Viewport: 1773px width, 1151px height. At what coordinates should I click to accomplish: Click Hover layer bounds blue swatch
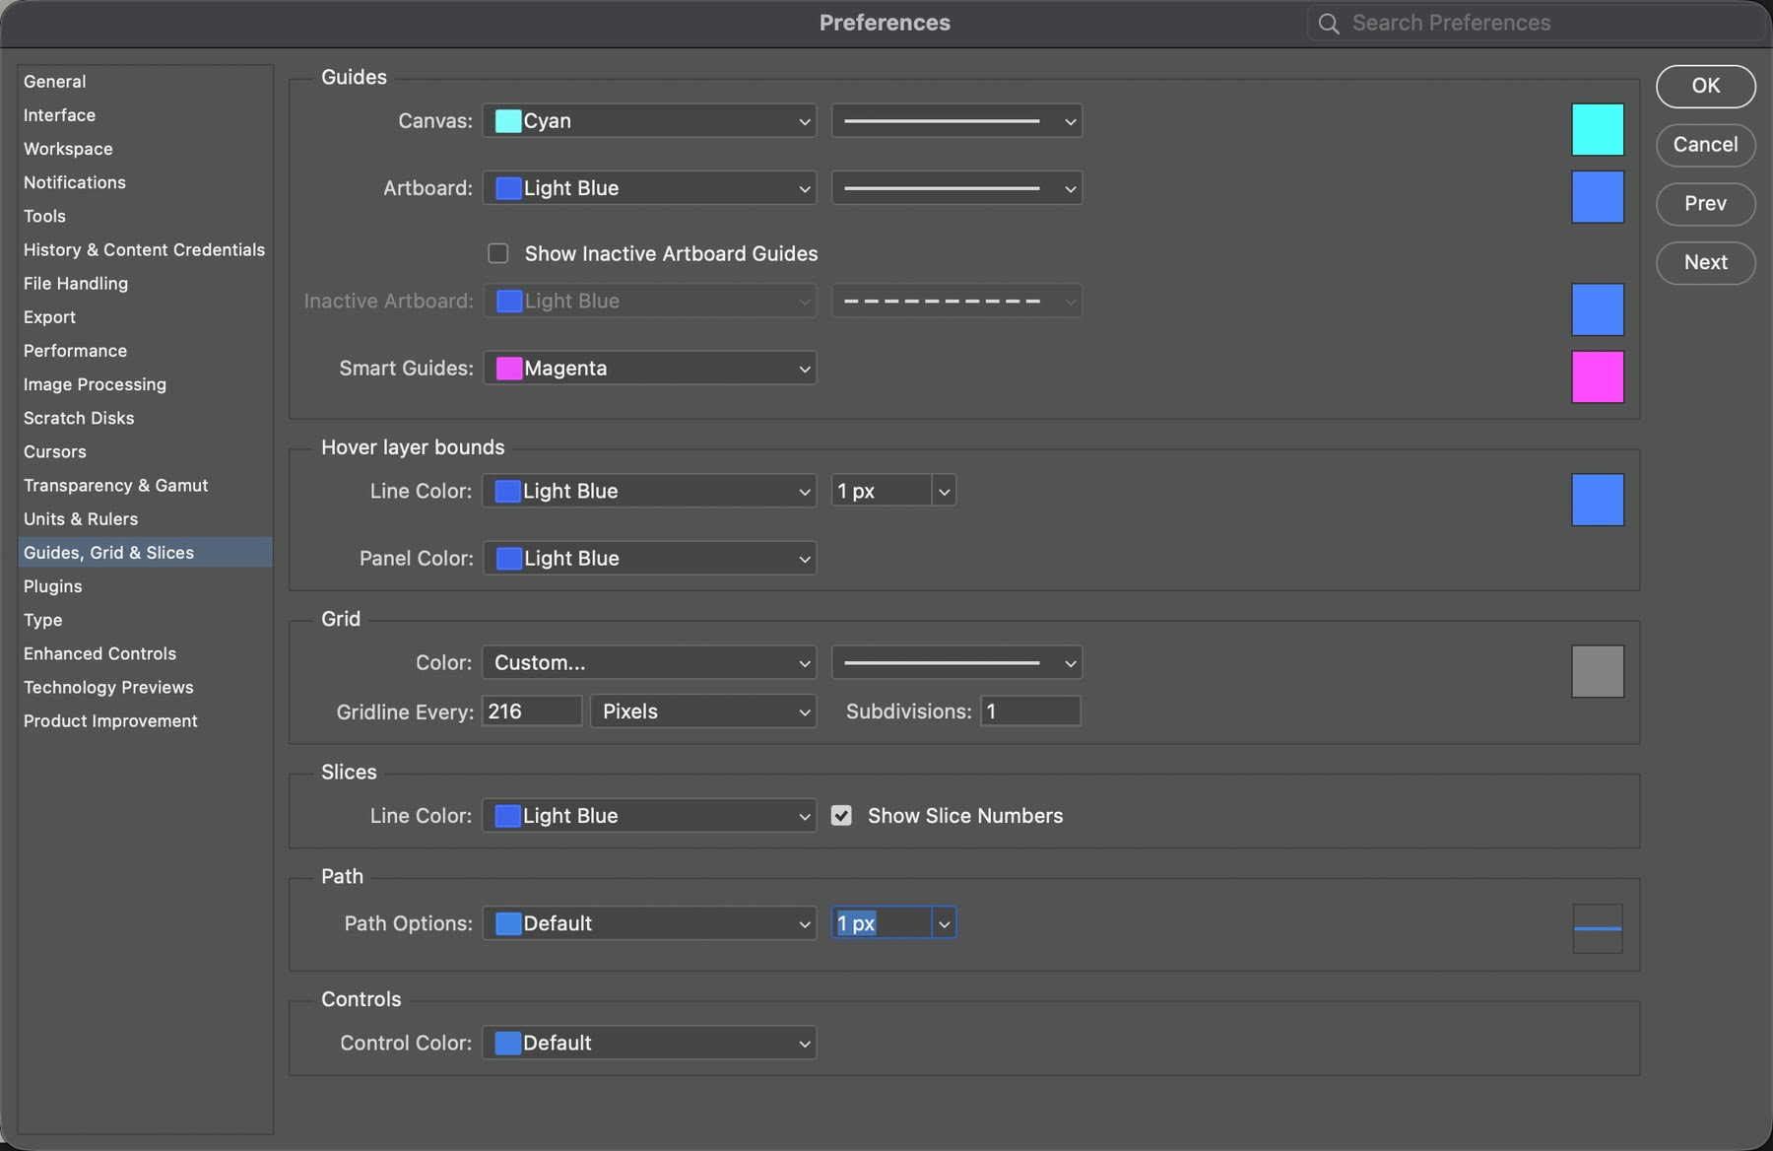coord(1598,501)
